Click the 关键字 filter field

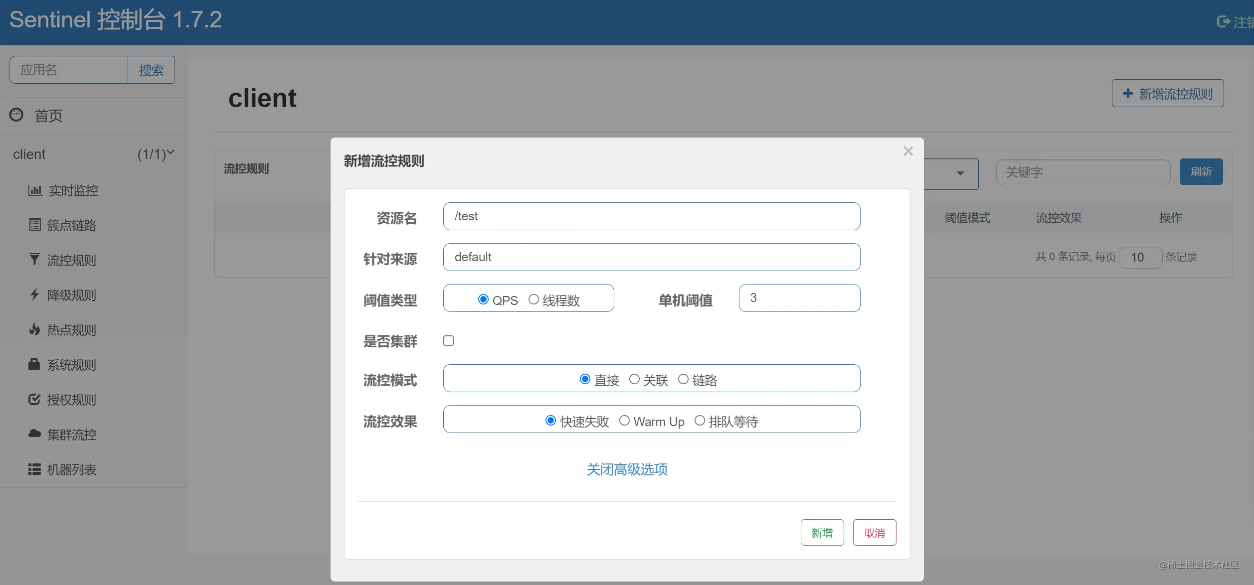pyautogui.click(x=1083, y=172)
